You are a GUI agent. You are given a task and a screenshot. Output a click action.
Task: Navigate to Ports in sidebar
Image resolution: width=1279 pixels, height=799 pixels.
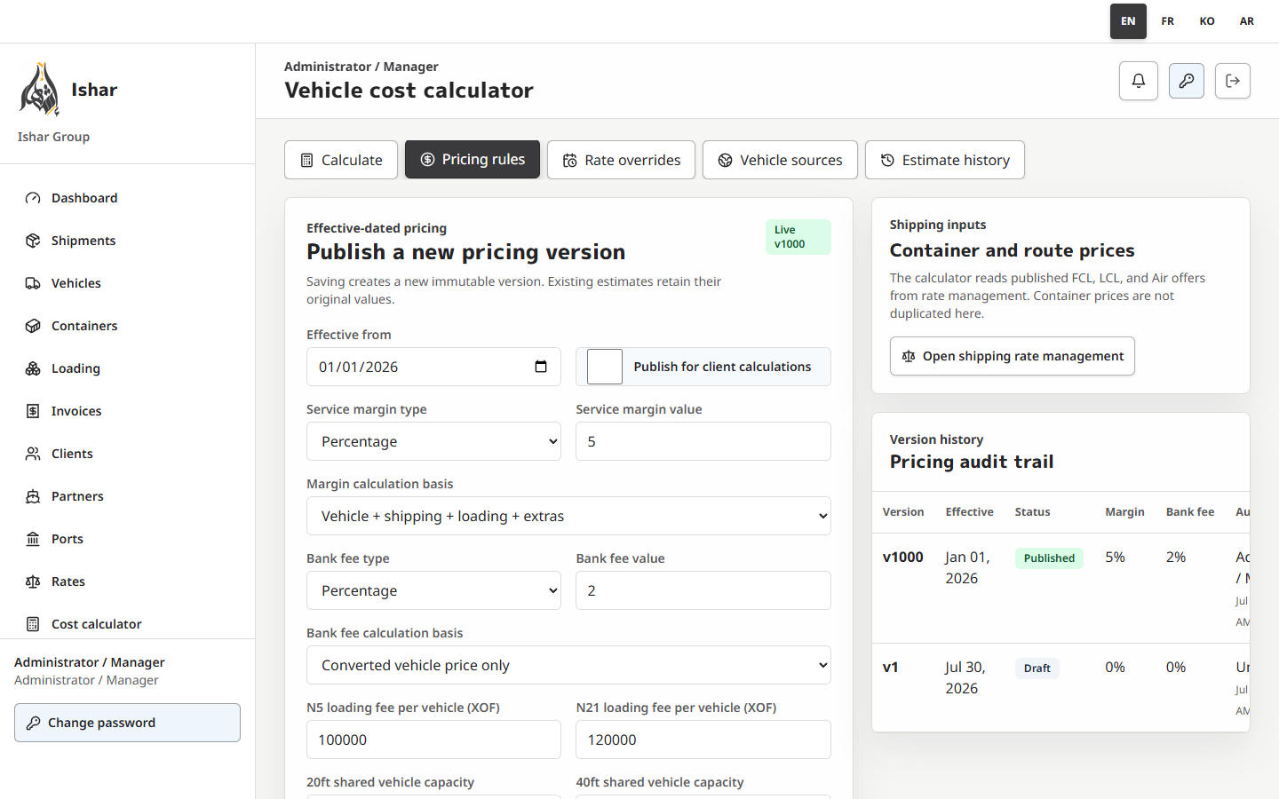click(127, 539)
